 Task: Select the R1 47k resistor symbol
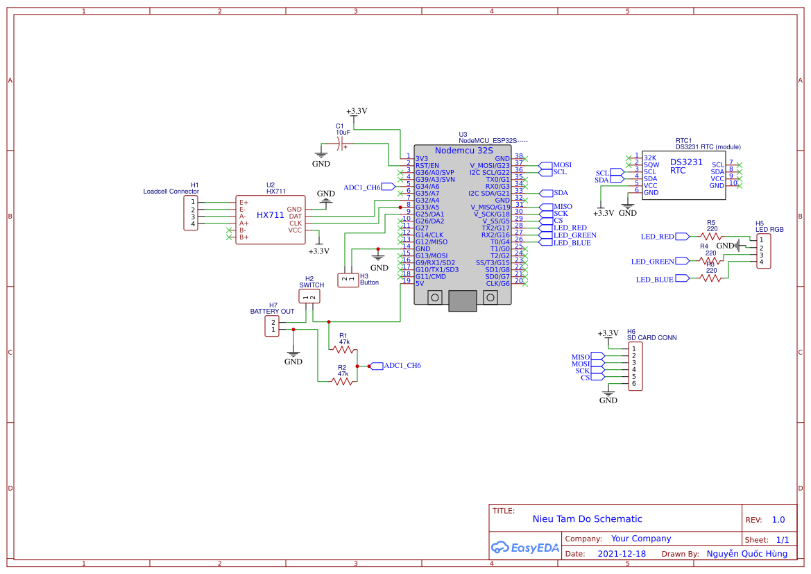pyautogui.click(x=343, y=350)
